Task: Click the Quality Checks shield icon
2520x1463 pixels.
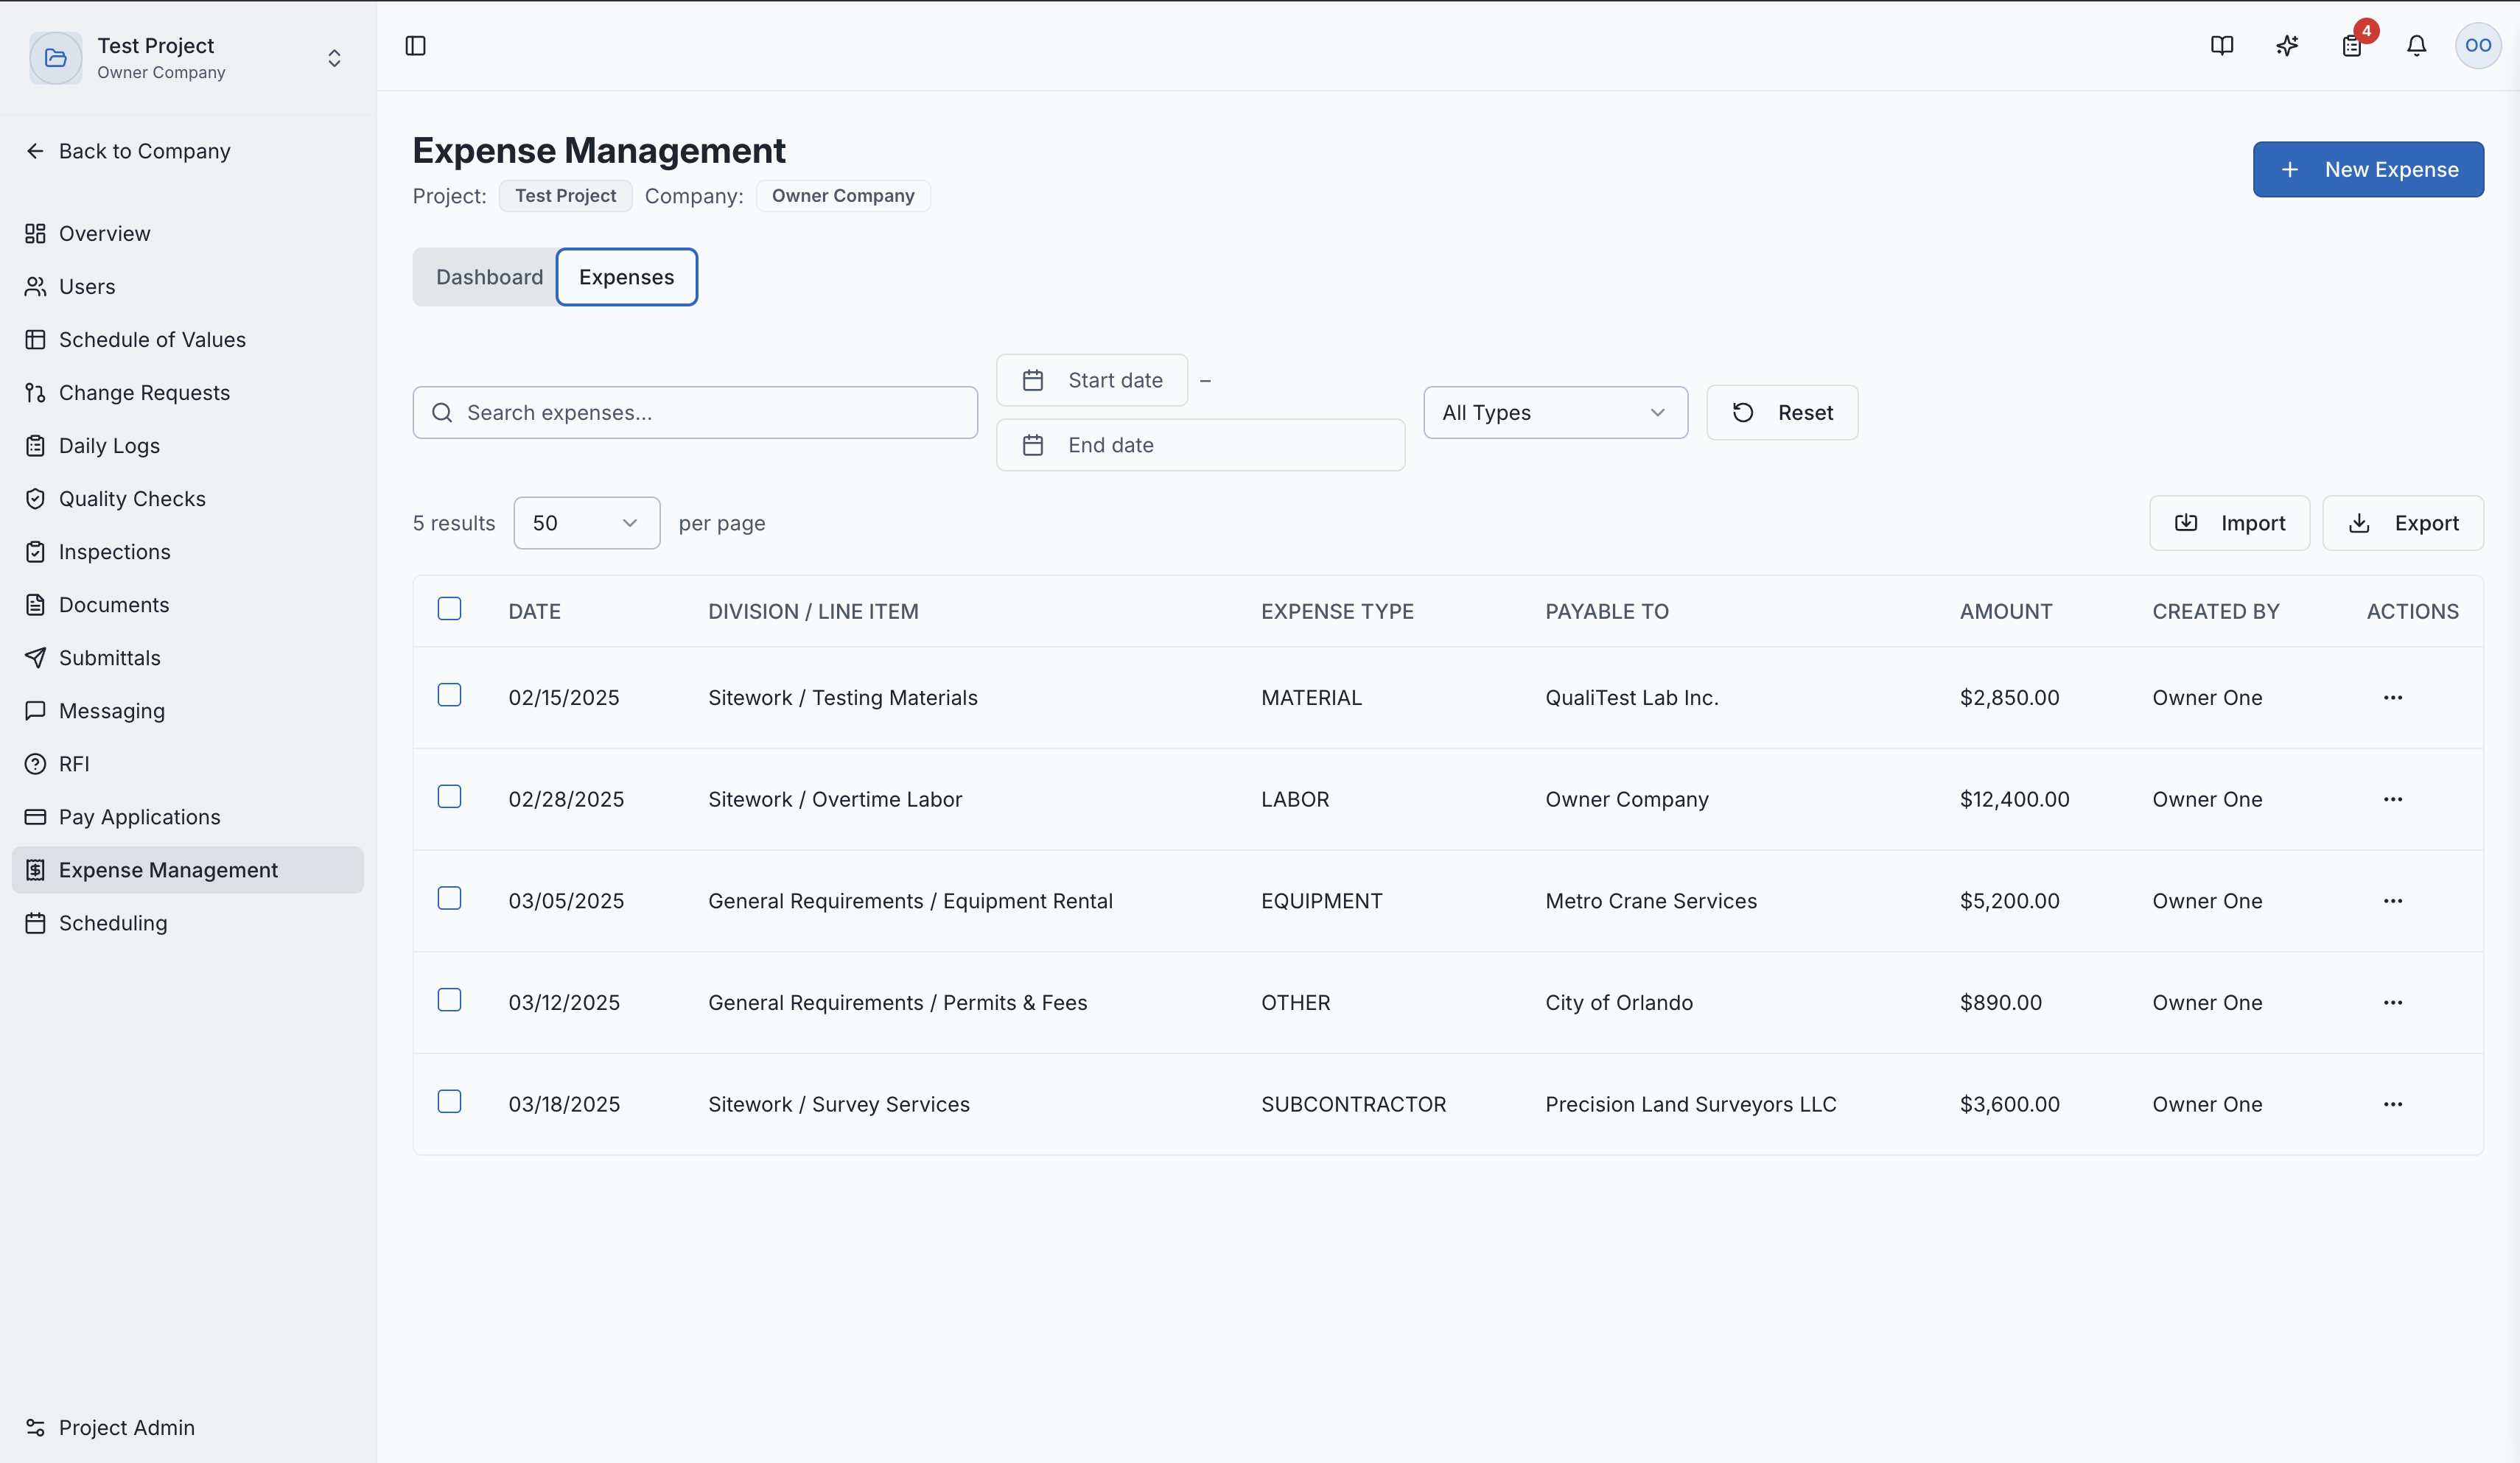Action: (x=35, y=498)
